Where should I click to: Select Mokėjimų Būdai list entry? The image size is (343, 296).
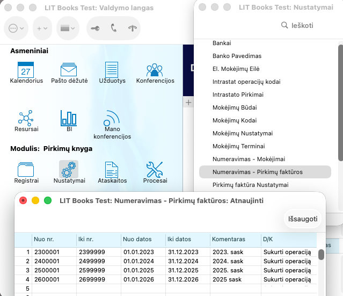click(x=234, y=107)
